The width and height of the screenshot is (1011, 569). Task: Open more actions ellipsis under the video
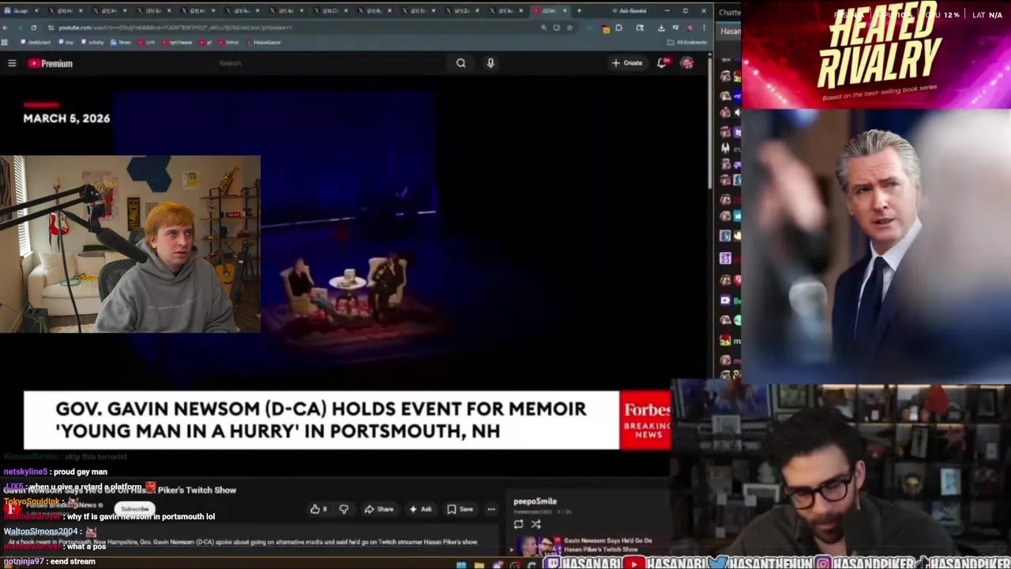tap(491, 509)
